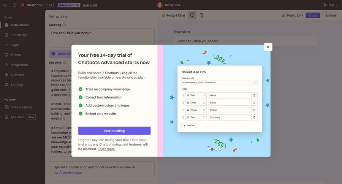Open the Phone field type dropdown

coord(196,110)
